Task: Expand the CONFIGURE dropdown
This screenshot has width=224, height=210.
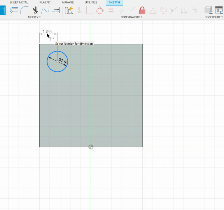Action: pyautogui.click(x=214, y=17)
